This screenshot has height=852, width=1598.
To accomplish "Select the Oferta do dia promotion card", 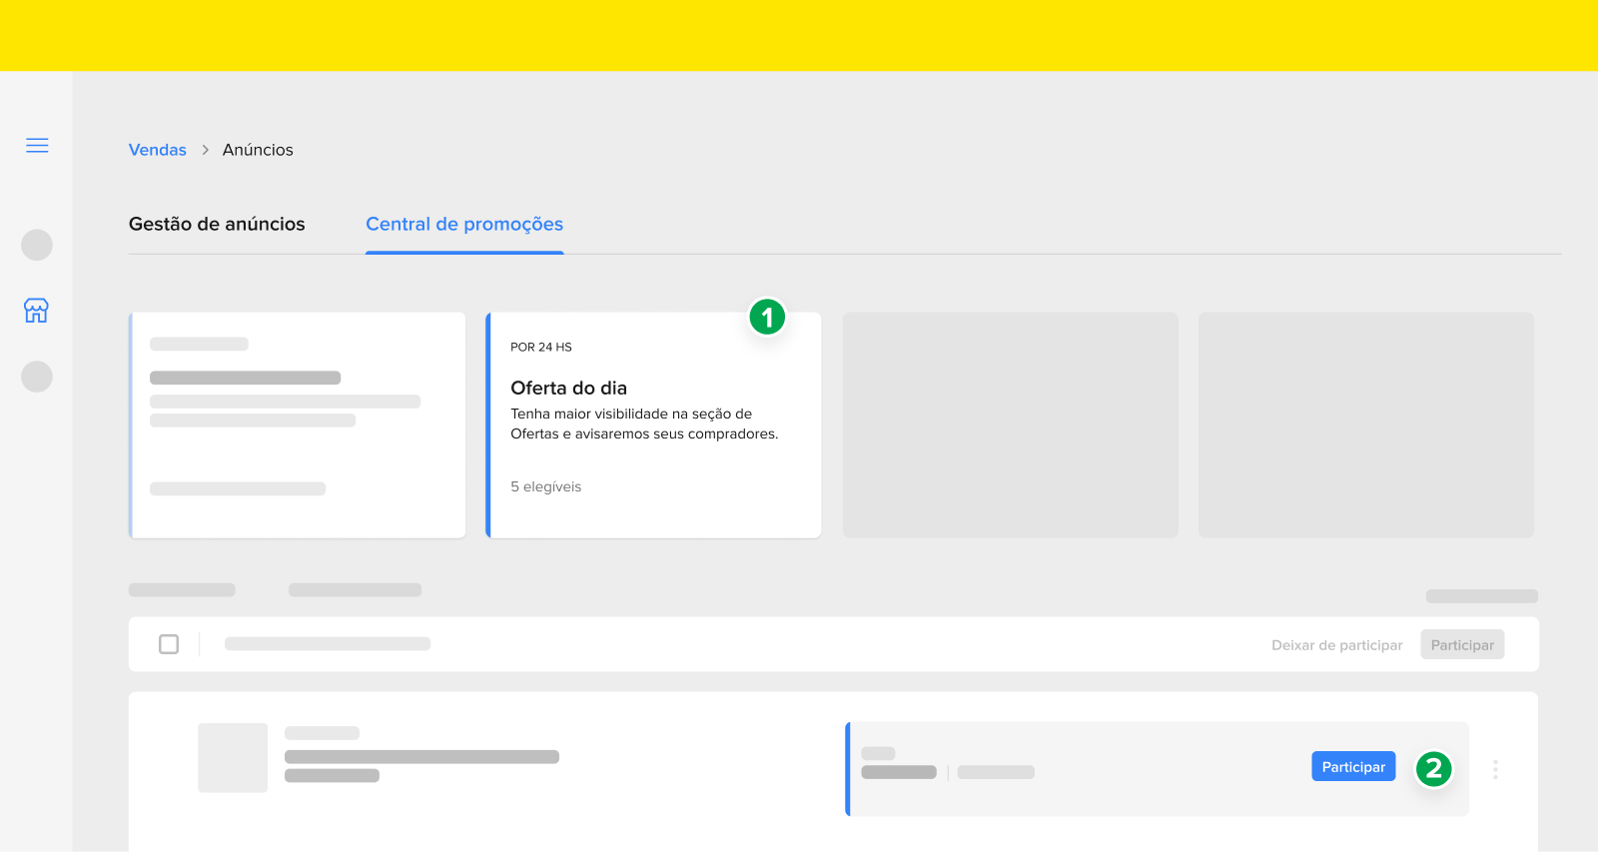I will pyautogui.click(x=653, y=426).
